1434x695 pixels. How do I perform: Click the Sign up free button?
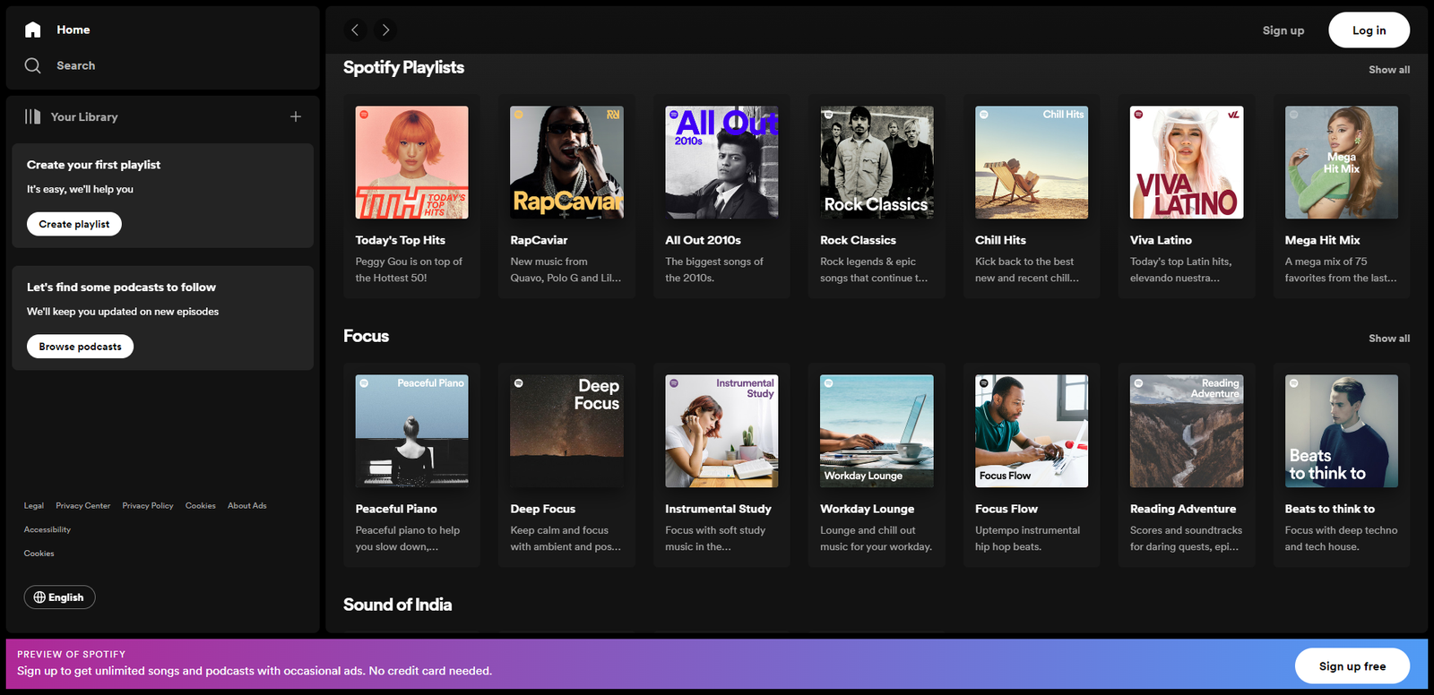coord(1352,665)
